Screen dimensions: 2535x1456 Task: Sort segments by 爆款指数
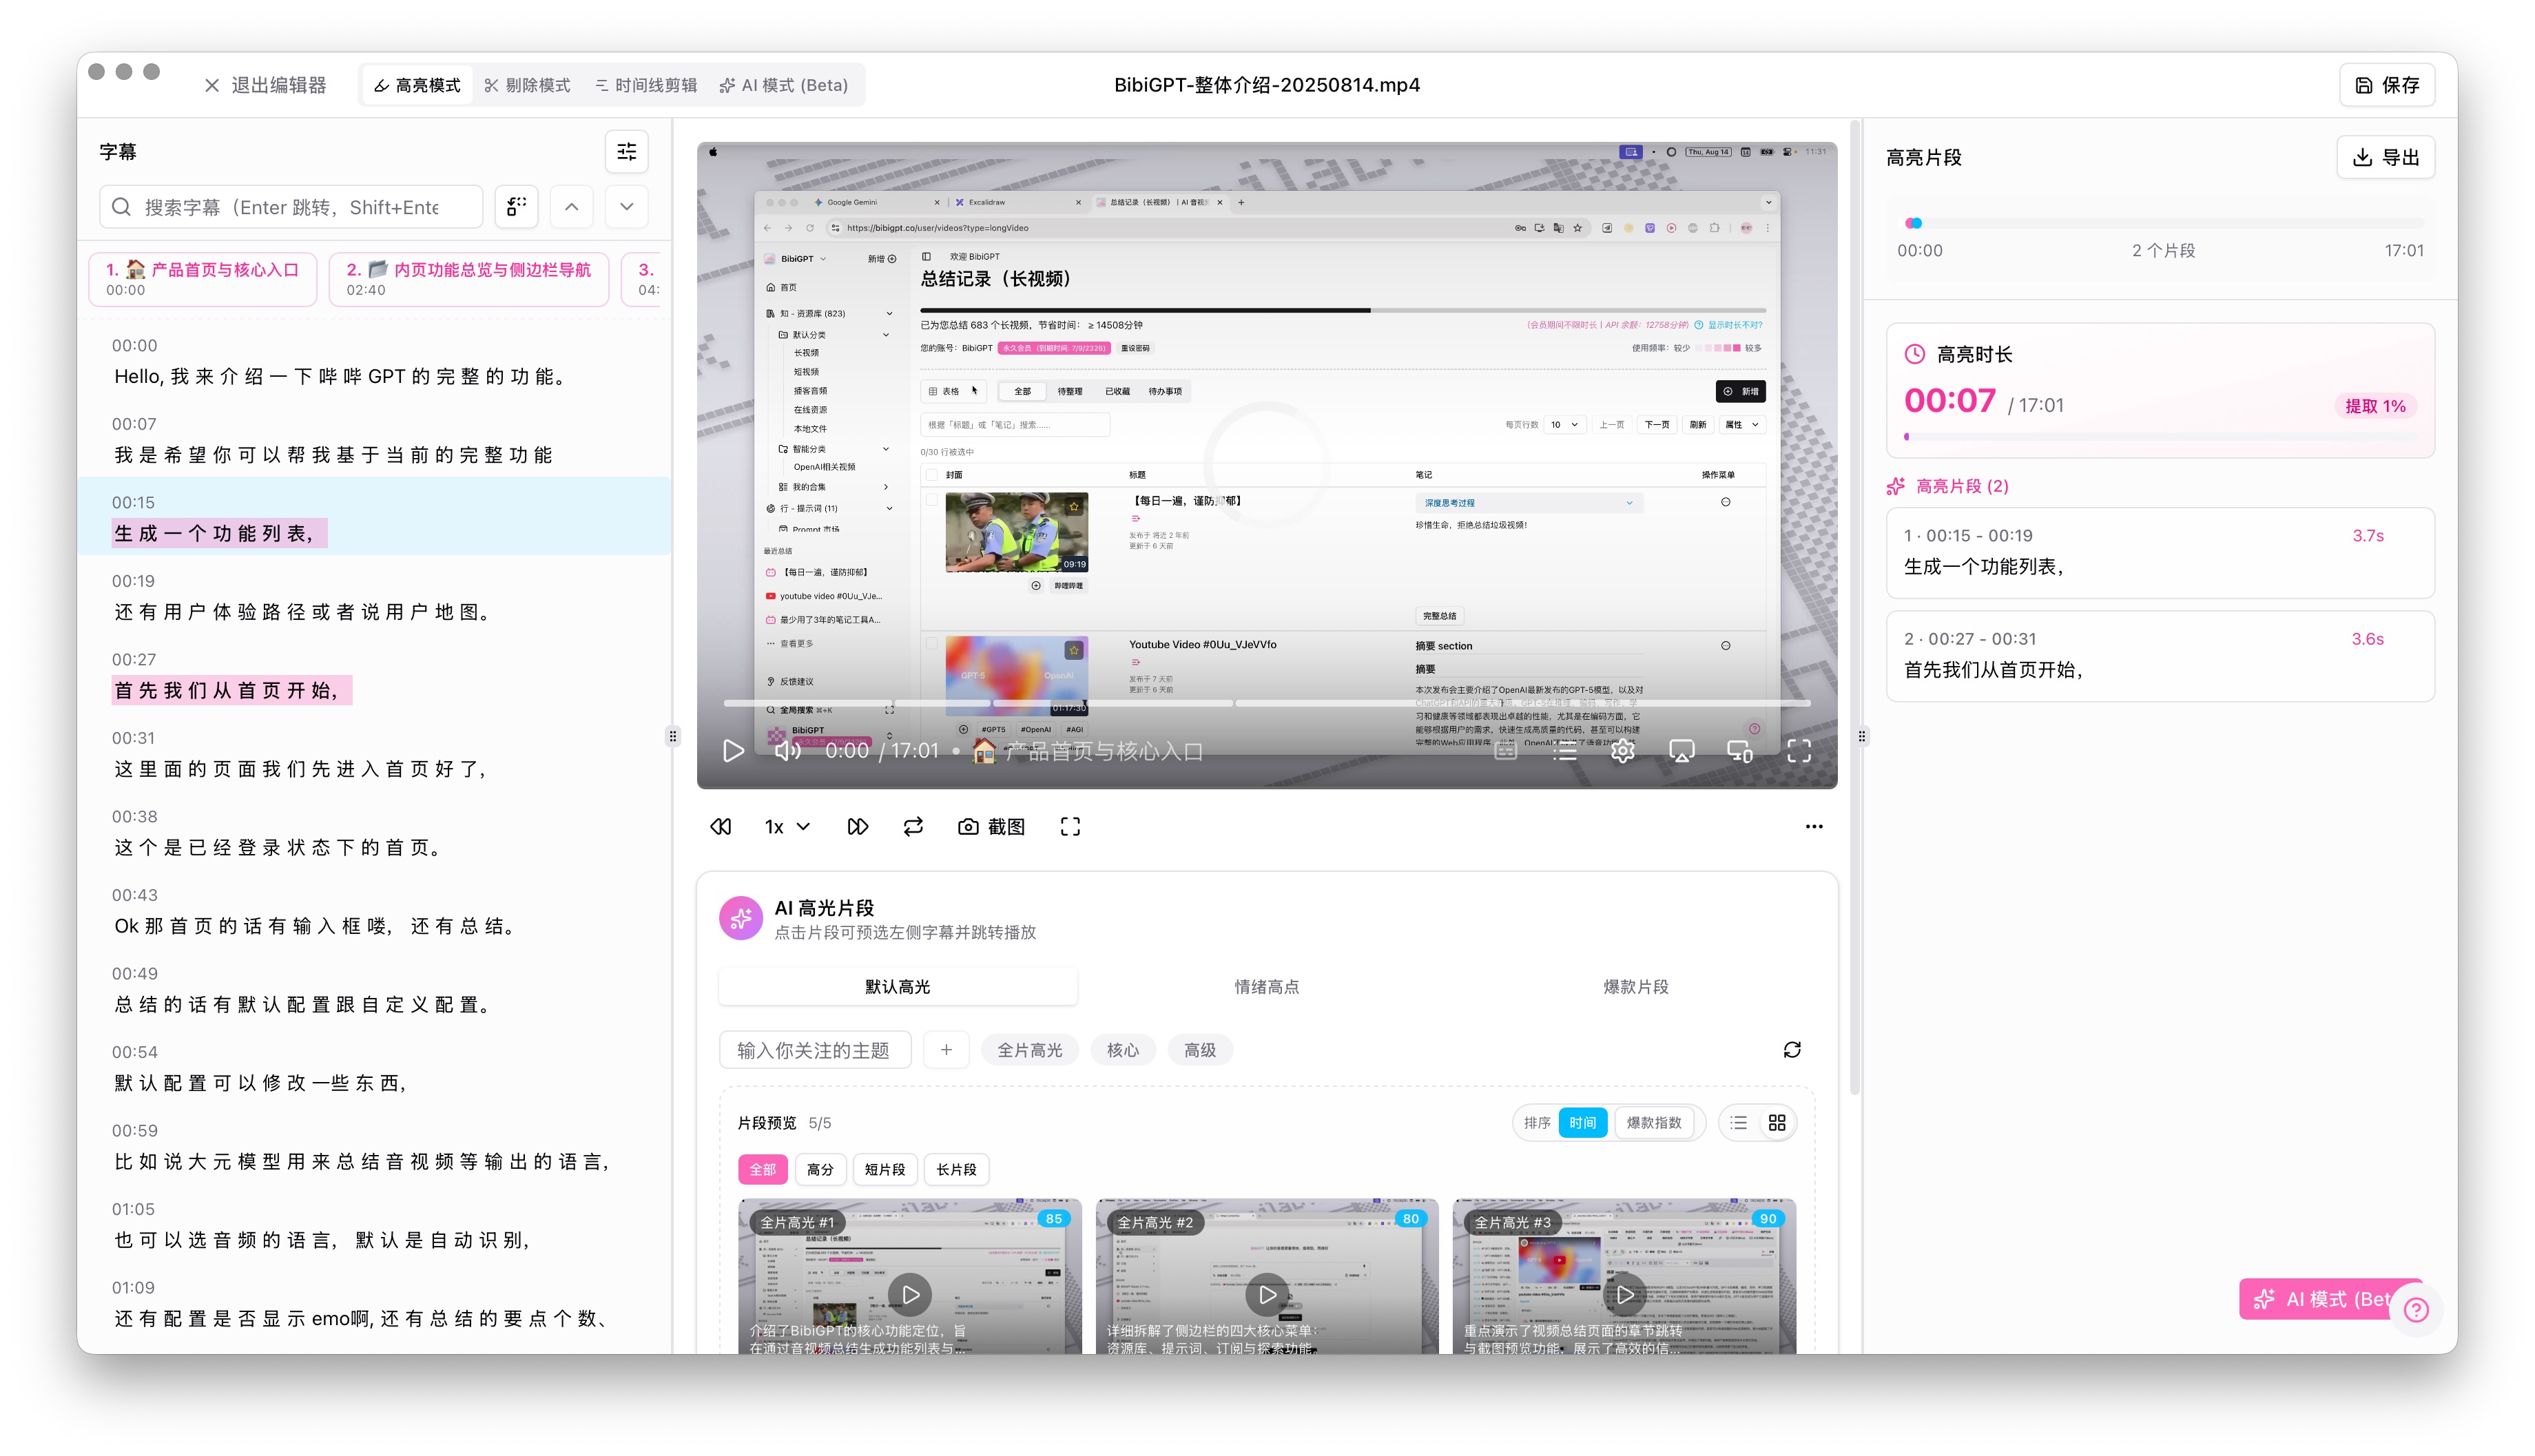[1653, 1123]
